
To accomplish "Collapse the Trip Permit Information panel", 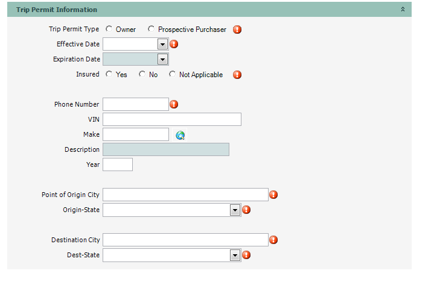I will 403,10.
